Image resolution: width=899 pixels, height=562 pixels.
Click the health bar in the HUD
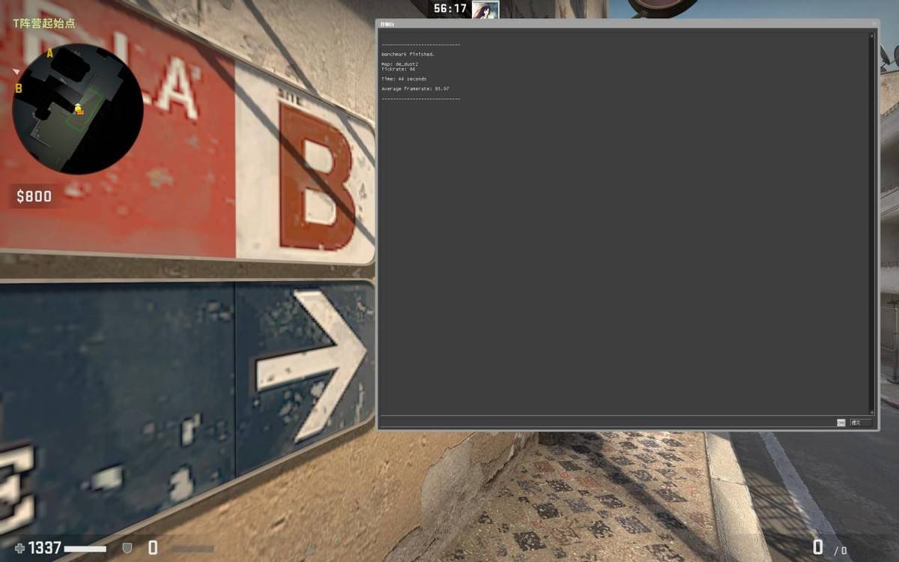85,549
